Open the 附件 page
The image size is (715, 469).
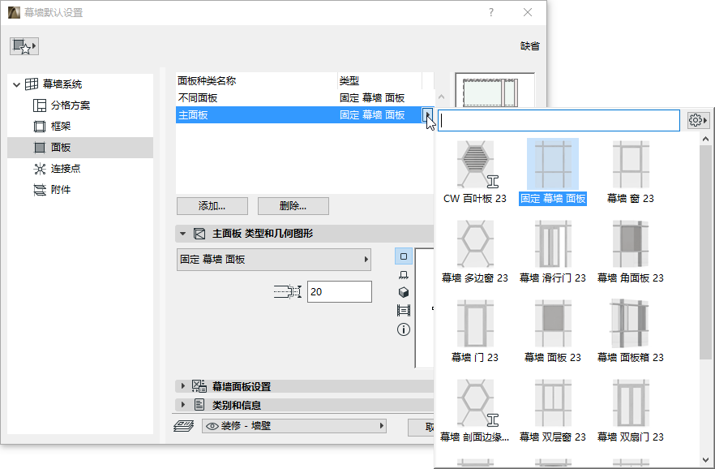click(61, 190)
